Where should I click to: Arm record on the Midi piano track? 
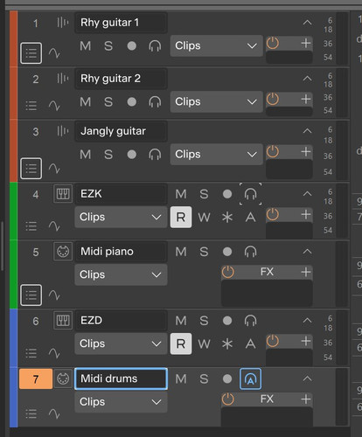tap(227, 252)
